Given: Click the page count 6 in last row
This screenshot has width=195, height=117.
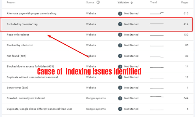Looking at the screenshot, I should coord(188,109).
